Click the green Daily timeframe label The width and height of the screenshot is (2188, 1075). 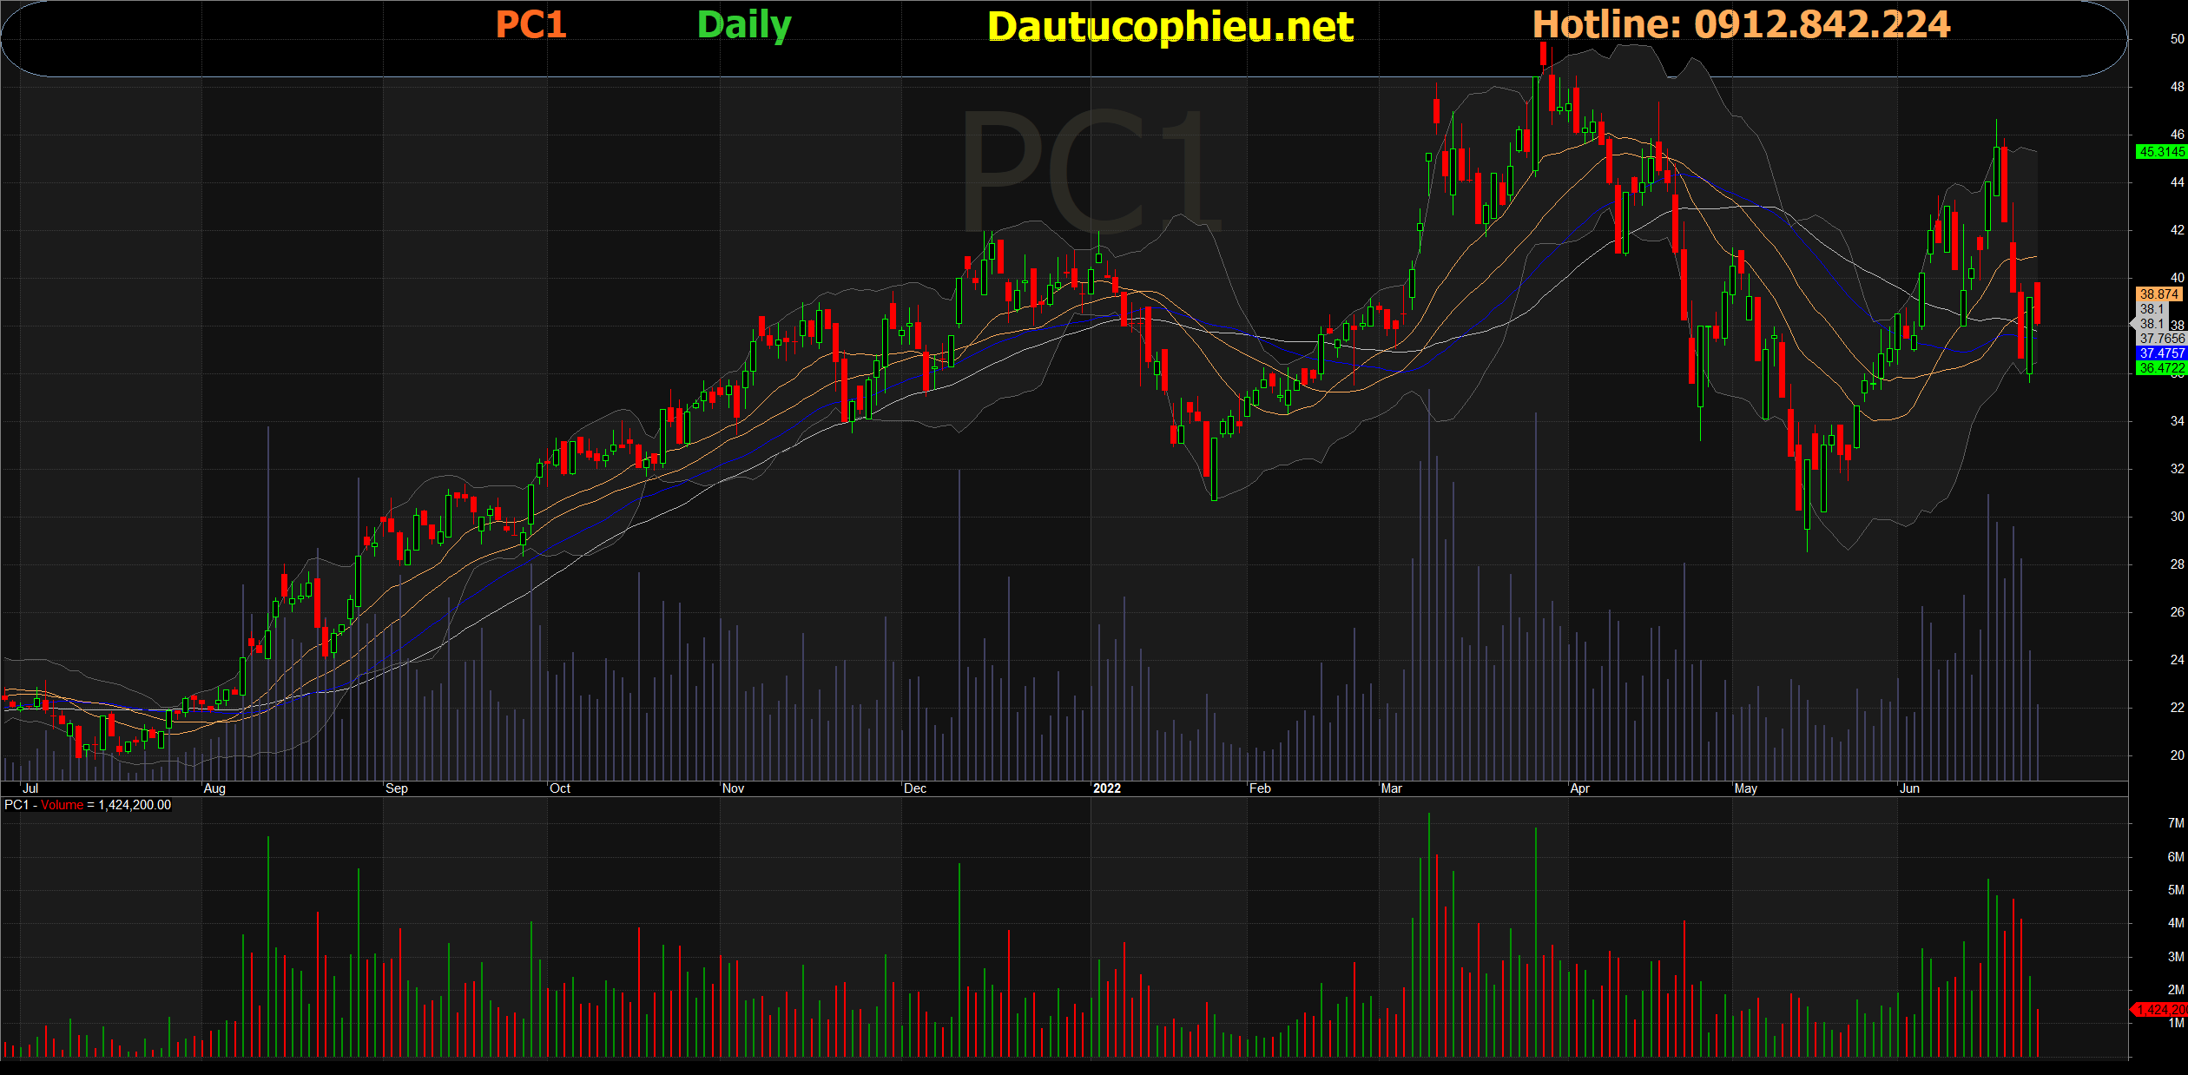(744, 25)
